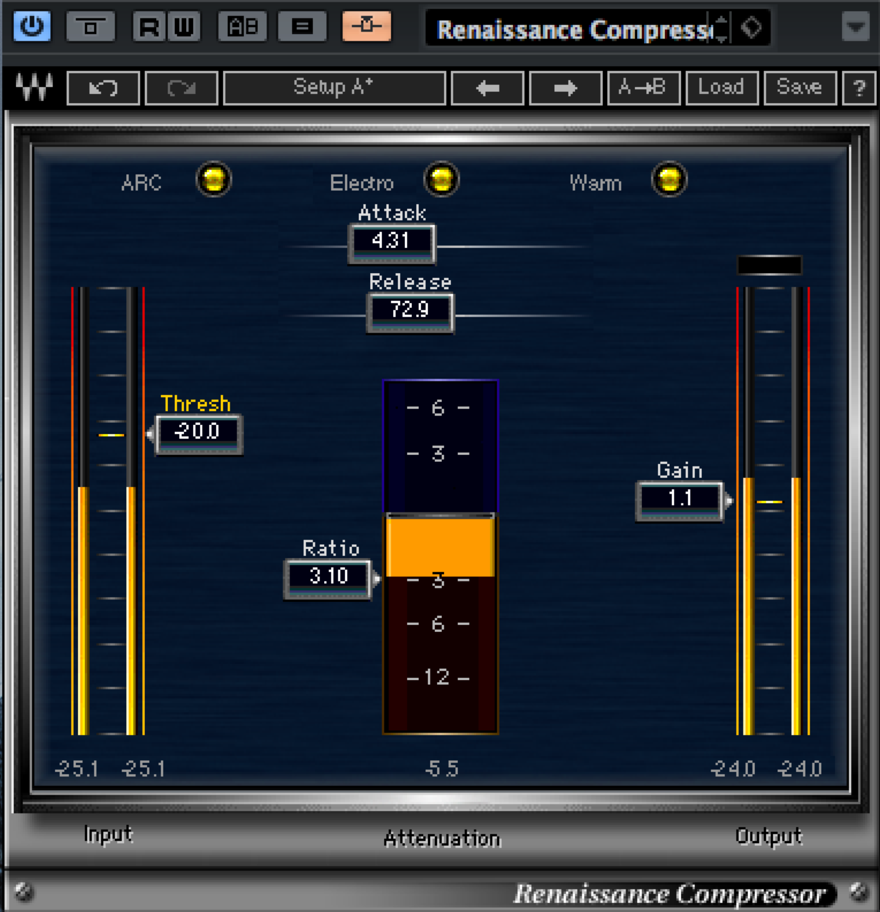Viewport: 880px width, 912px height.
Task: Click the Ratio value box 3.10
Action: [x=328, y=579]
